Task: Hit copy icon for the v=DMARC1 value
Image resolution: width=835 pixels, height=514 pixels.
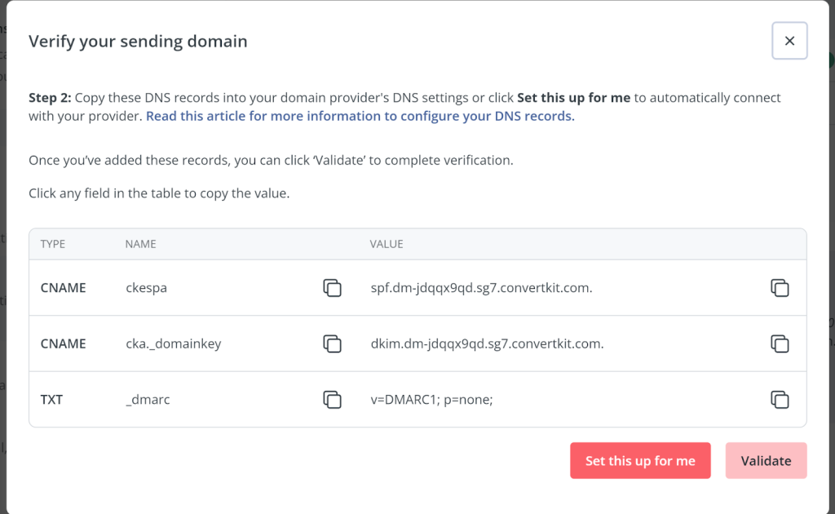Action: (780, 400)
